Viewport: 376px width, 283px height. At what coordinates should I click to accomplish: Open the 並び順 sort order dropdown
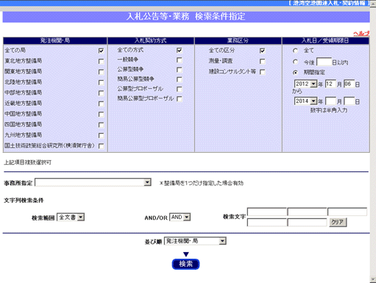coord(195,241)
